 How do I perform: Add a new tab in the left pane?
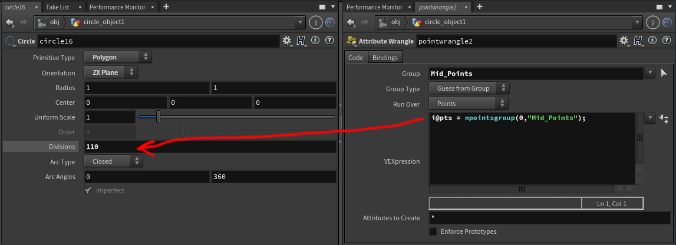click(166, 6)
